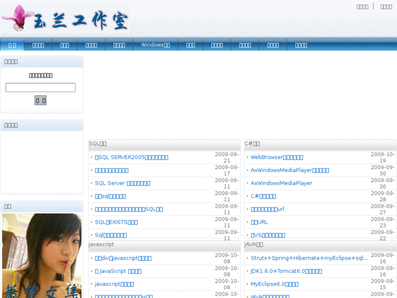This screenshot has width=397, height=298.
Task: Open the article link ending in uppercase URL
Action: tap(259, 222)
